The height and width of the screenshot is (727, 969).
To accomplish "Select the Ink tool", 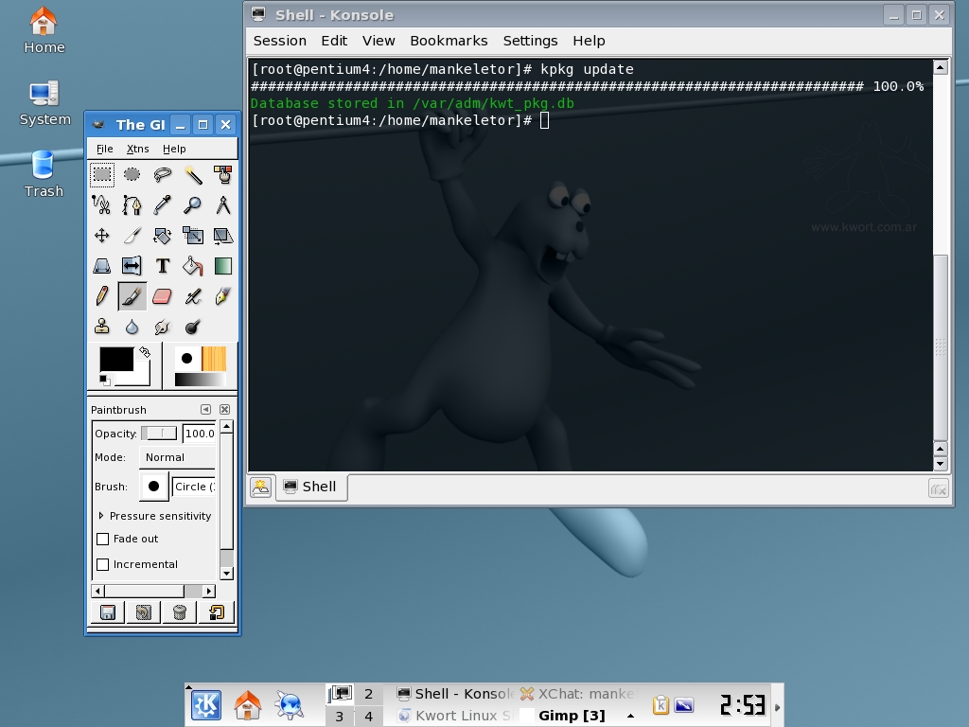I will pyautogui.click(x=222, y=296).
